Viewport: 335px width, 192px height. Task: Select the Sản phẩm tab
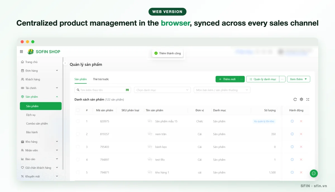[x=80, y=79]
